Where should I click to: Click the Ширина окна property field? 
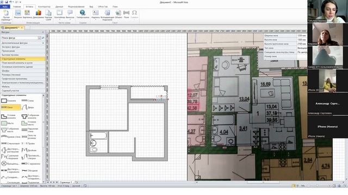tap(285, 35)
